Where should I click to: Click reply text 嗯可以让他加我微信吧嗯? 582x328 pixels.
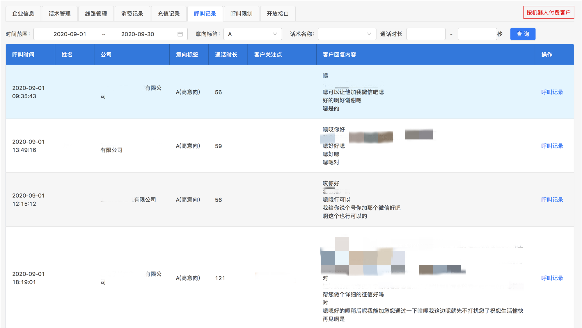(x=353, y=92)
